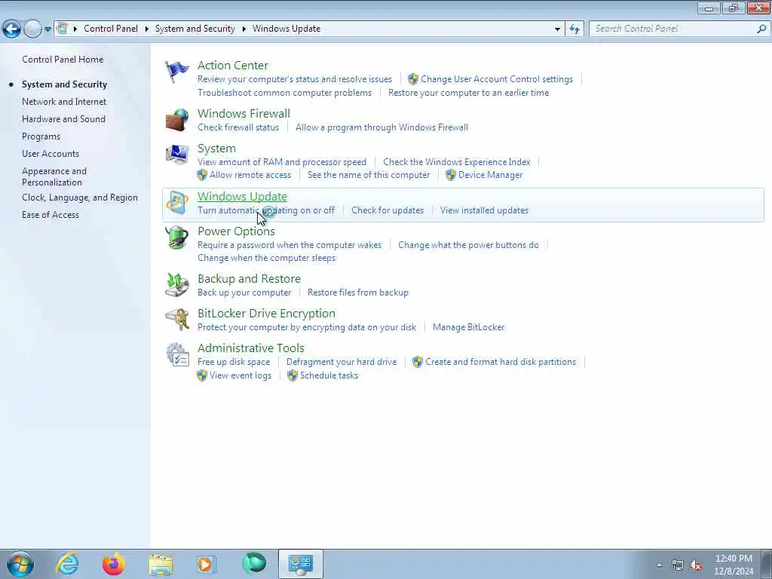Select Hardware and Sound in sidebar
Screen dimensions: 772x579
[63, 119]
